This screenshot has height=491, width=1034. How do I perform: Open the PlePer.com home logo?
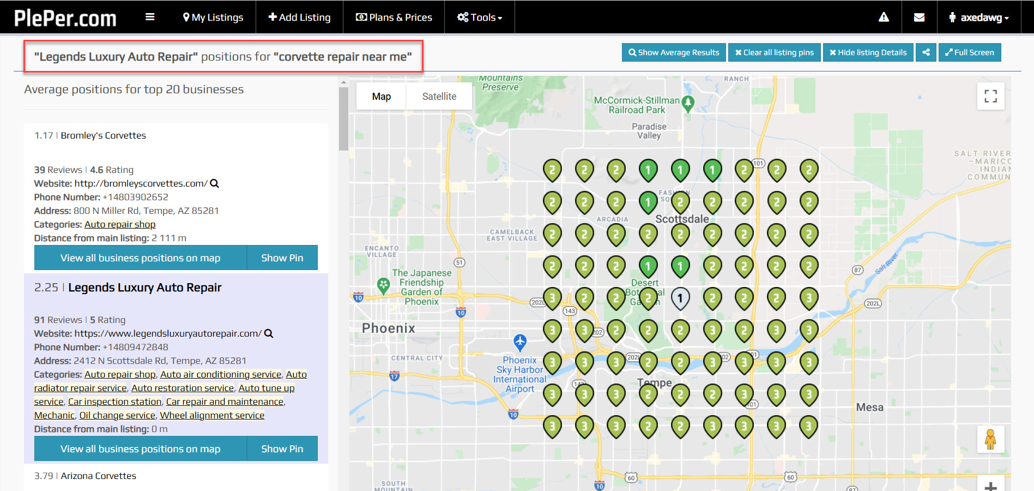(x=65, y=17)
